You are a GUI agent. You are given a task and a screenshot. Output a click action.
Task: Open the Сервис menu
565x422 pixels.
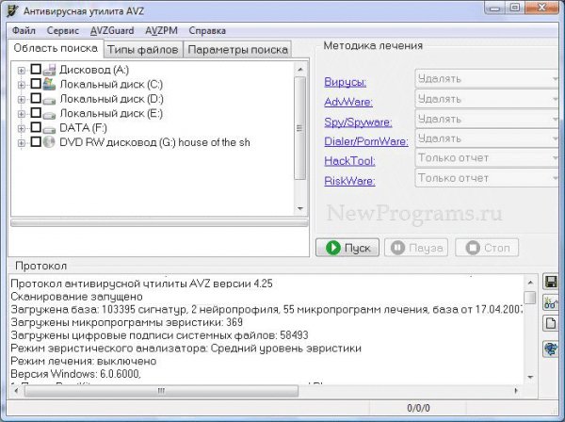click(63, 31)
